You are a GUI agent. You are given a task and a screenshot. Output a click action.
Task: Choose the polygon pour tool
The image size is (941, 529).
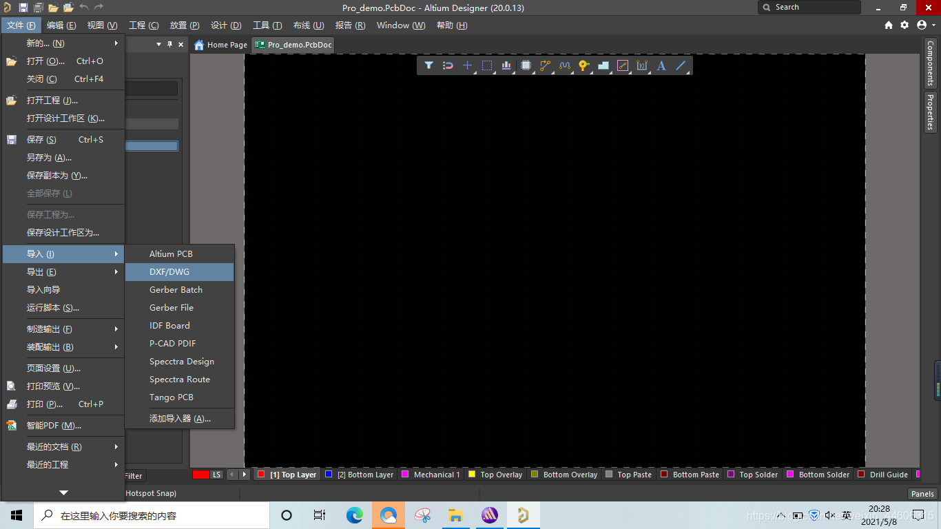click(603, 65)
